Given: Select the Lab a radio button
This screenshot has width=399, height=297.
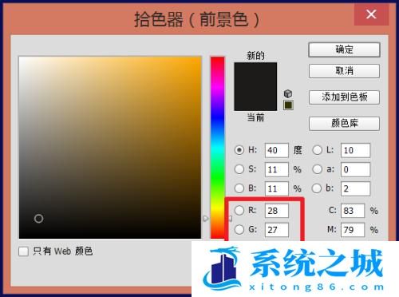Looking at the screenshot, I should (x=317, y=169).
